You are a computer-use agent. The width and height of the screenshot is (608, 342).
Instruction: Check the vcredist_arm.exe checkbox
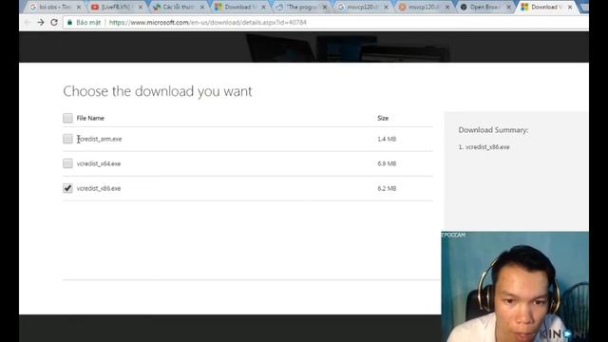coord(67,139)
